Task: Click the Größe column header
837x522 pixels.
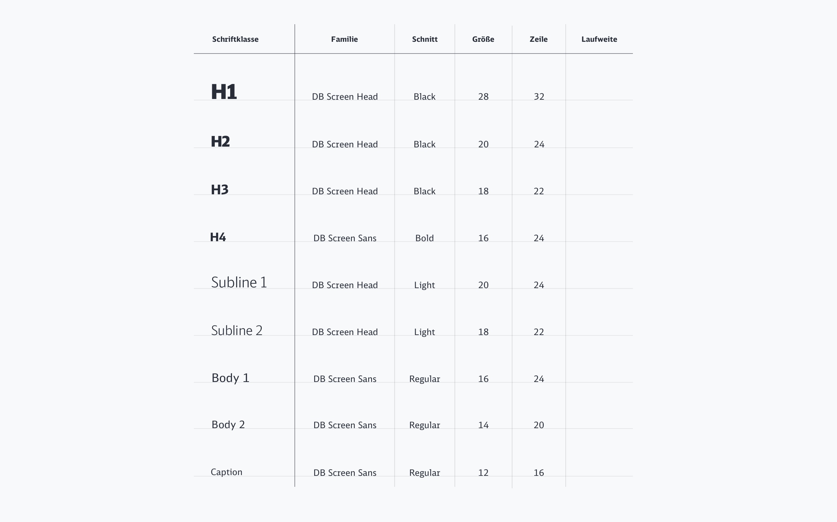Action: [483, 39]
